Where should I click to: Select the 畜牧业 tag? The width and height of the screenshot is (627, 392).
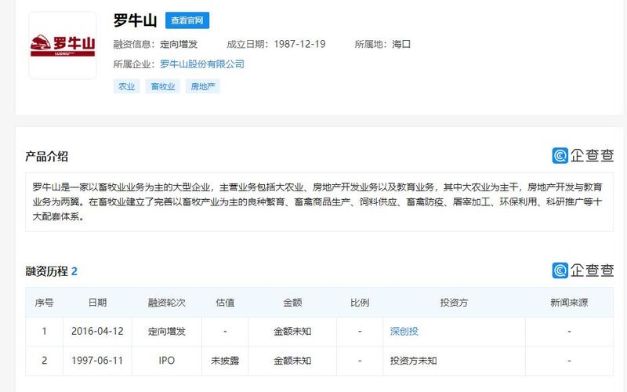[x=163, y=86]
